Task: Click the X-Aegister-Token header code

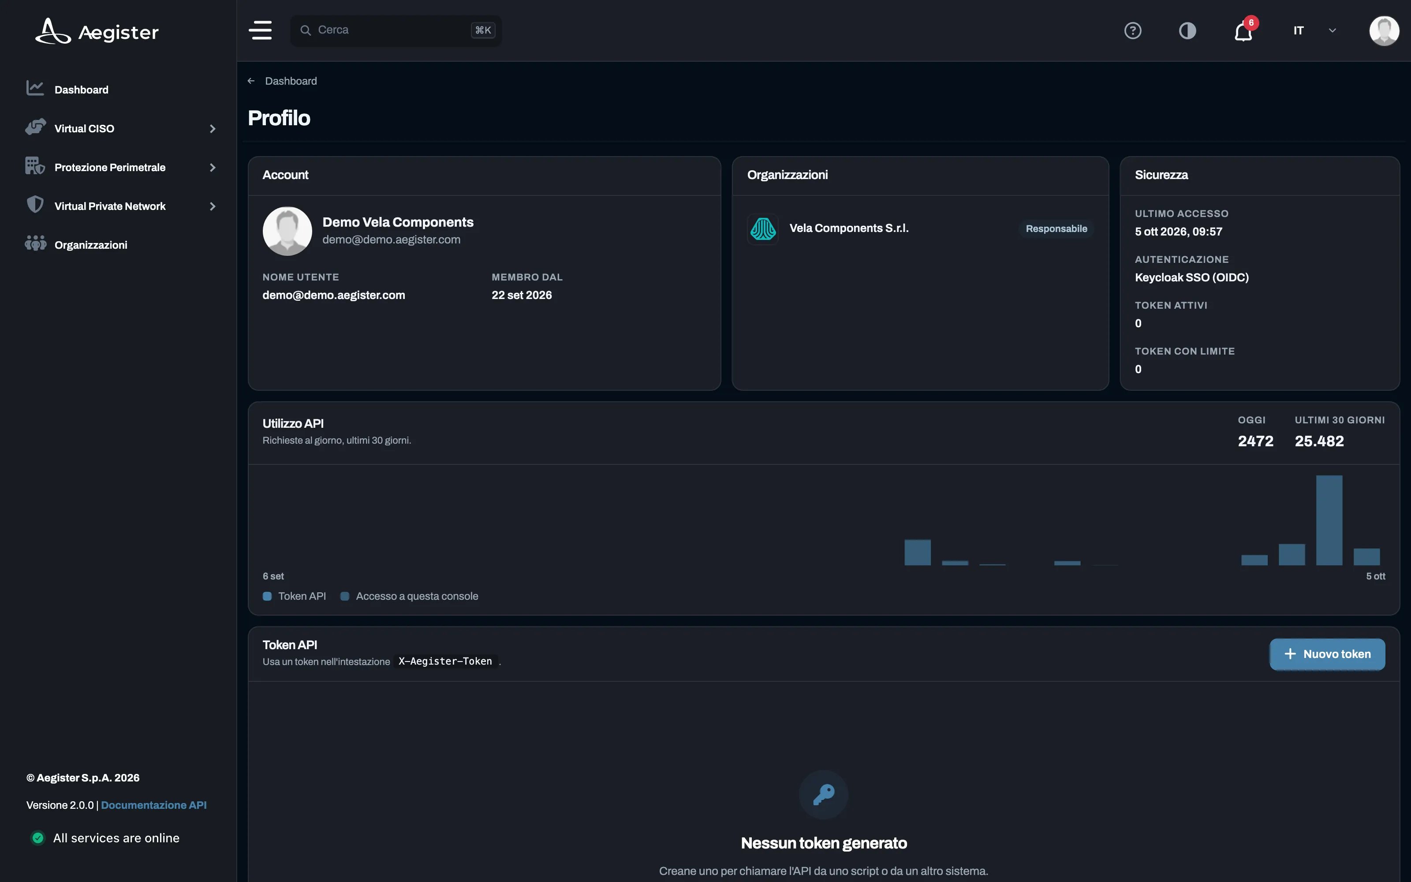Action: 445,661
